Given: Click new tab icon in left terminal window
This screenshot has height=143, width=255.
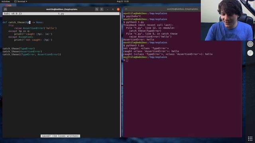Looking at the screenshot, I should pos(5,9).
